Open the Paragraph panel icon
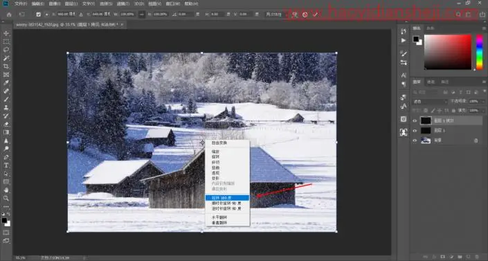 coord(404,84)
